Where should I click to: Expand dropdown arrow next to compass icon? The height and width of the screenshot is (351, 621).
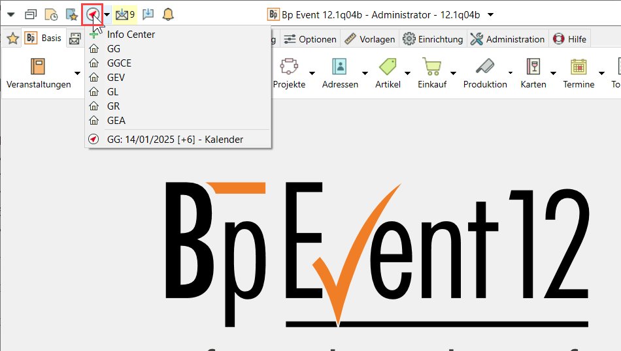click(107, 14)
